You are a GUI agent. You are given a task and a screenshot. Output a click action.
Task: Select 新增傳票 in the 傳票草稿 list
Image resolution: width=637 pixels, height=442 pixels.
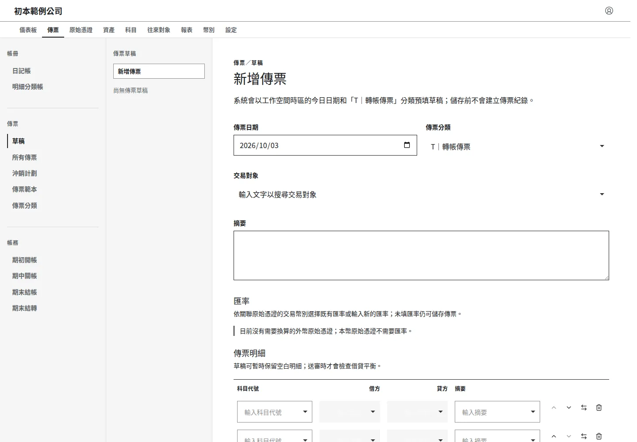click(x=159, y=71)
